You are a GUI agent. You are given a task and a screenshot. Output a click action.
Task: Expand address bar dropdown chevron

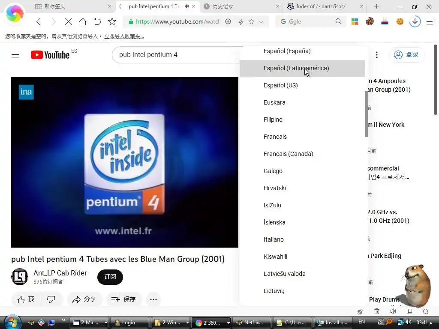pos(261,22)
